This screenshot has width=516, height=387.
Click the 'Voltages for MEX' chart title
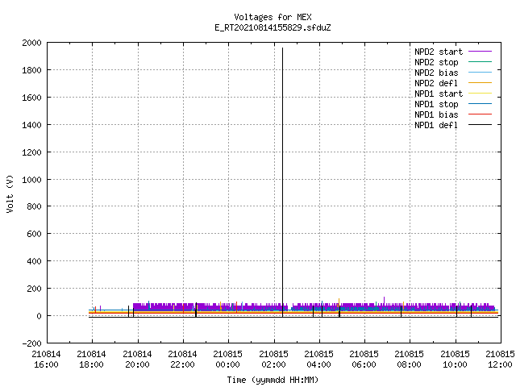click(x=273, y=17)
